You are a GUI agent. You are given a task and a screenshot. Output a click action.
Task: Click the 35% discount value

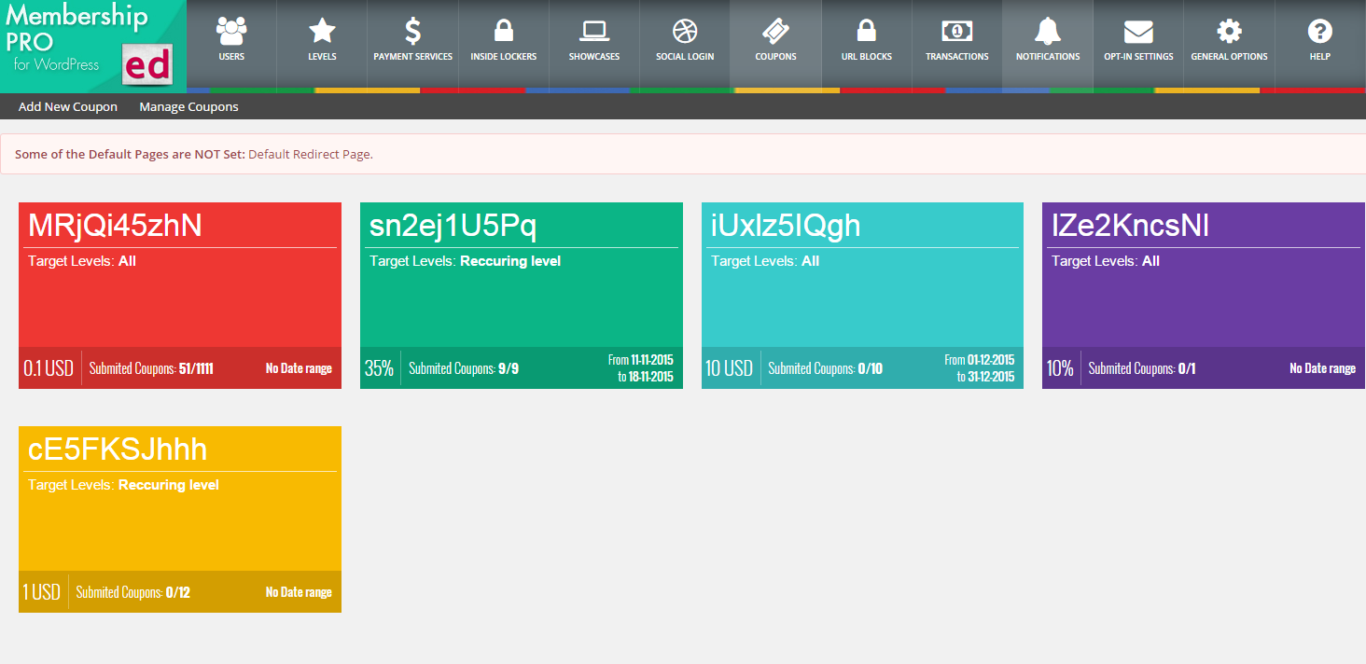[379, 368]
